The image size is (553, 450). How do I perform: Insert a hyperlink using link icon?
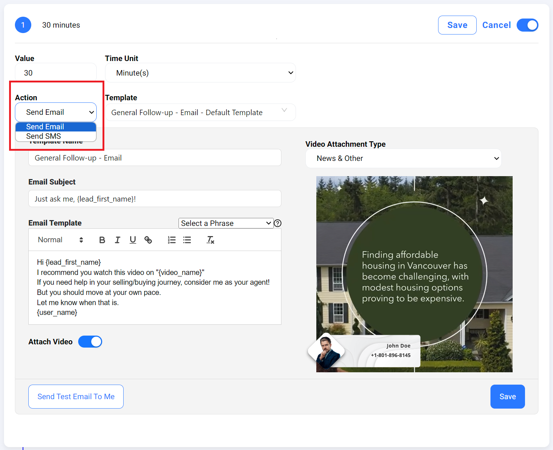click(148, 240)
